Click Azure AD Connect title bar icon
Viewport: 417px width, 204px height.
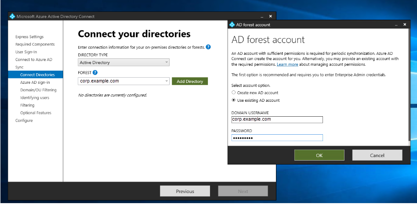[12, 17]
